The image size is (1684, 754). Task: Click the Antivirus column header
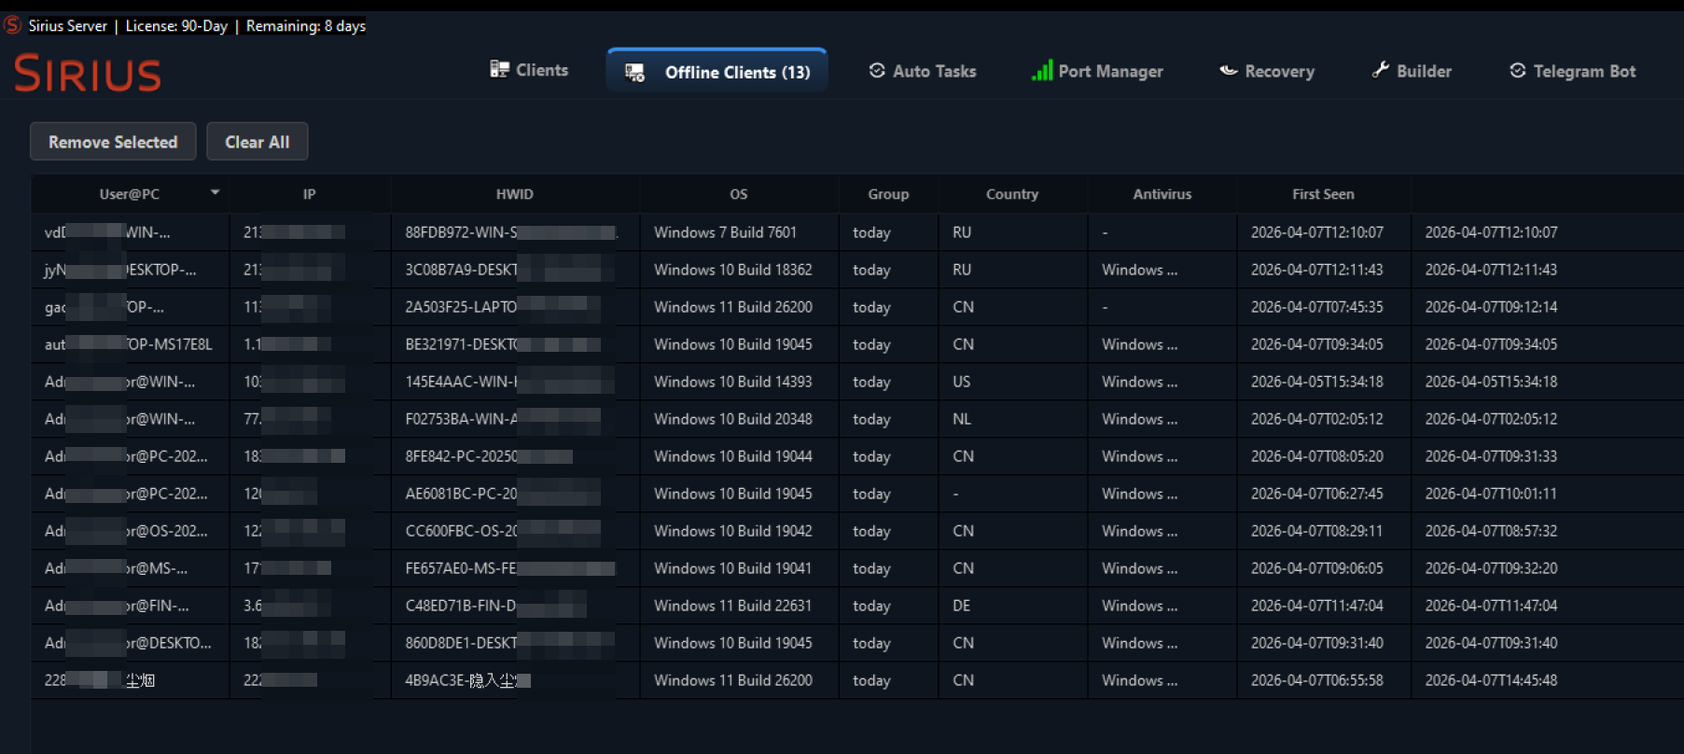[1162, 194]
